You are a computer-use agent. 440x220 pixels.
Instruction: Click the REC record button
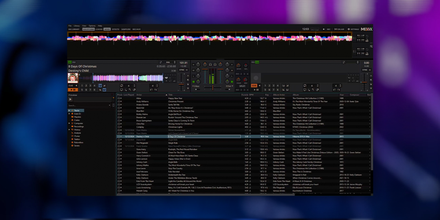tap(327, 29)
